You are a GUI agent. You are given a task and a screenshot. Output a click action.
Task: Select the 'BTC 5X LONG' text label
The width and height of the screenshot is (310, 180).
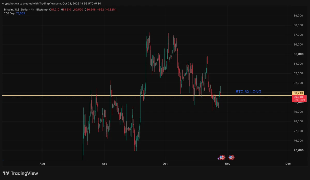(x=248, y=92)
